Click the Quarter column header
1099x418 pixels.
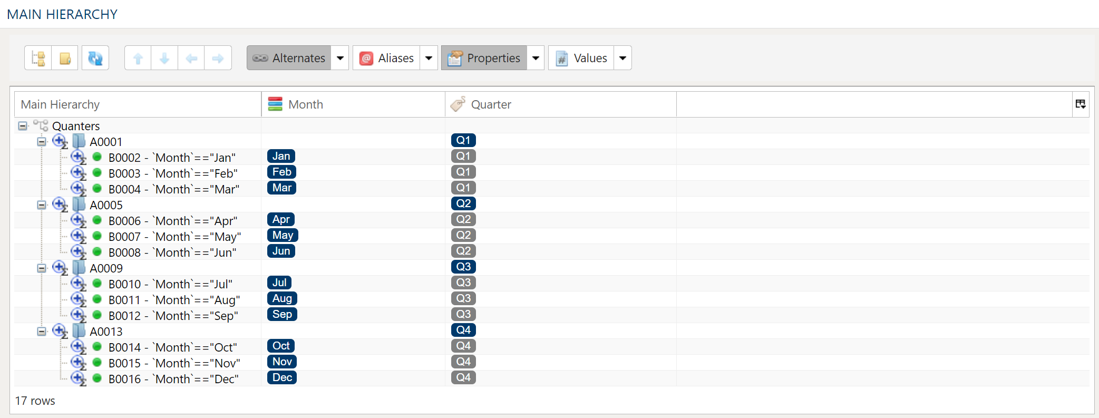tap(561, 104)
